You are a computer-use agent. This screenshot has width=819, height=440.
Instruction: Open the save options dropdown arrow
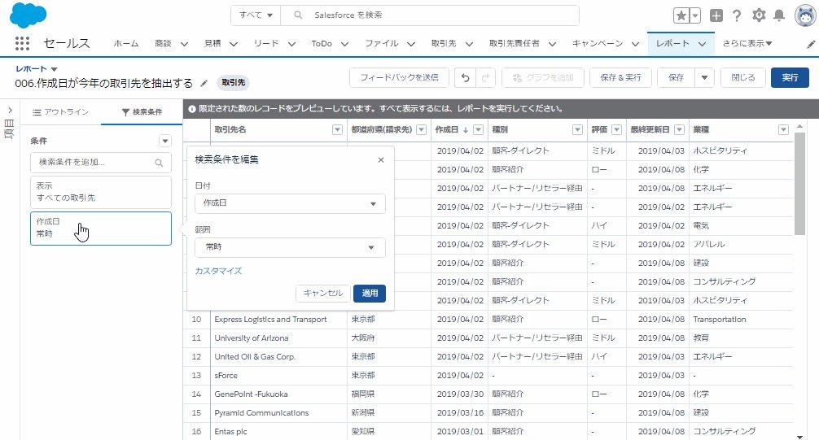pyautogui.click(x=704, y=78)
